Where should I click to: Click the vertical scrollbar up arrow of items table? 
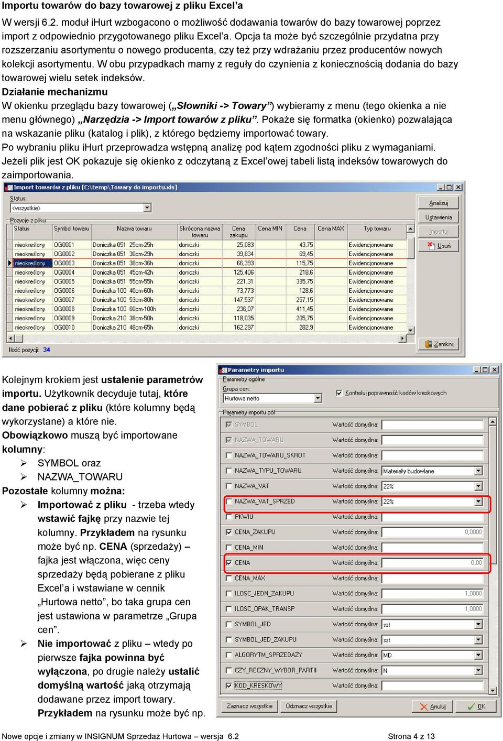point(411,229)
